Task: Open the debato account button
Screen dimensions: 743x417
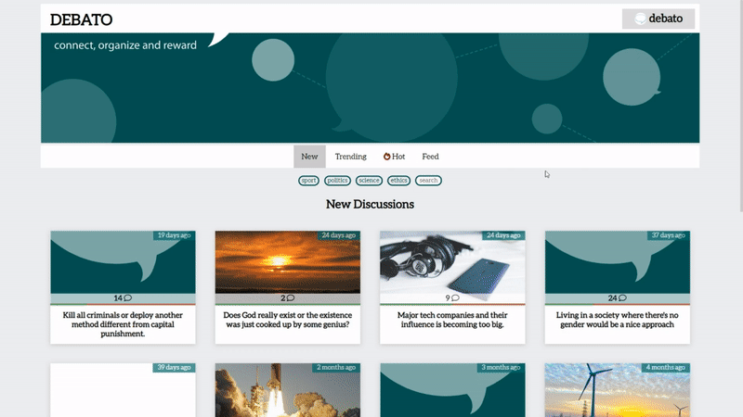Action: pyautogui.click(x=658, y=19)
